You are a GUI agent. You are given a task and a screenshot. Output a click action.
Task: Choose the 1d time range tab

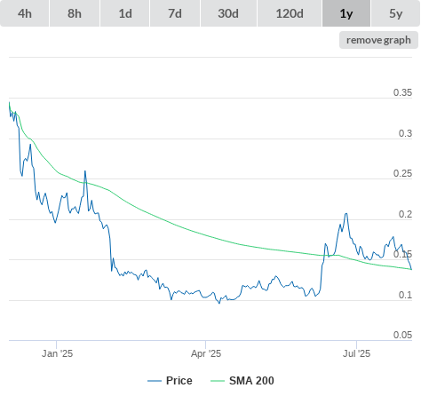point(125,13)
